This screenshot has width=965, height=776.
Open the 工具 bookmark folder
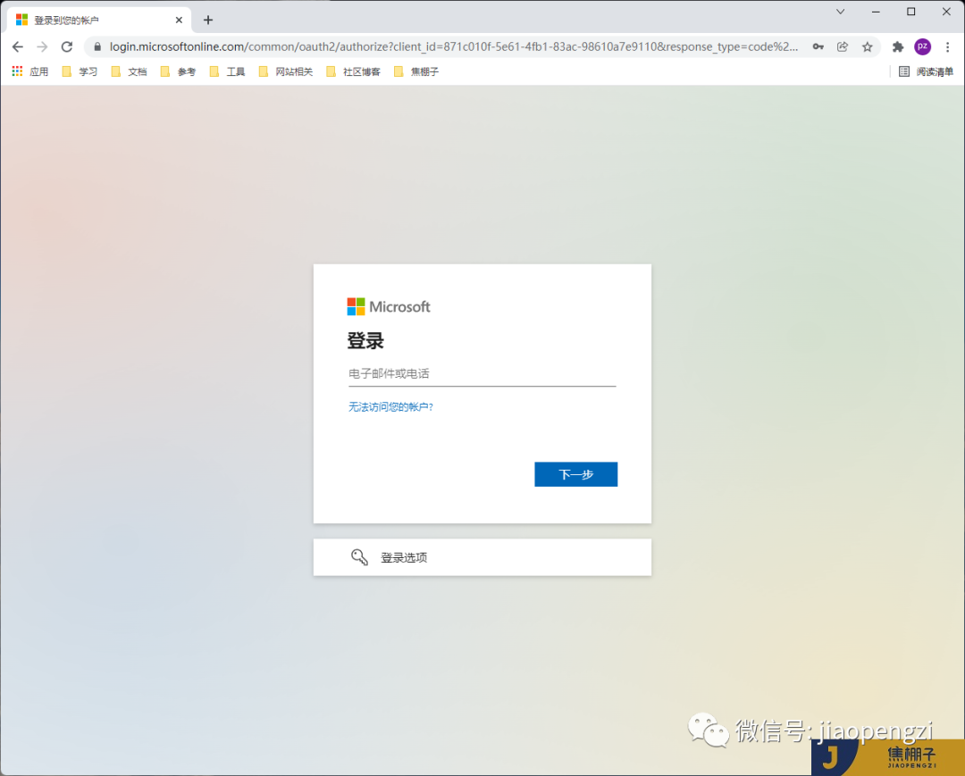228,71
